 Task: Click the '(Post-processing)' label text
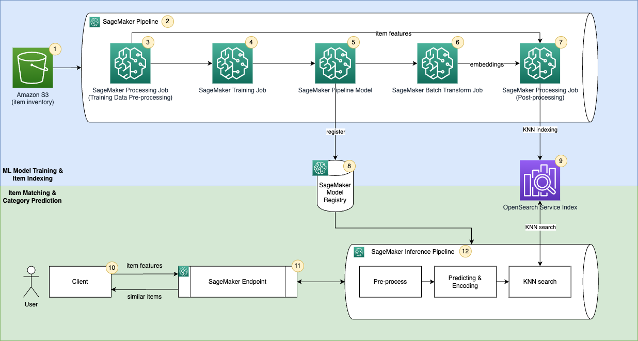[540, 98]
